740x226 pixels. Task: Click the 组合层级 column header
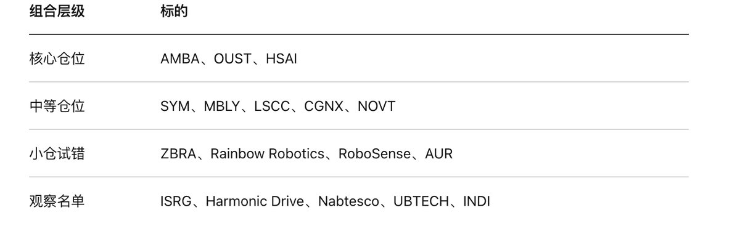[x=57, y=12]
